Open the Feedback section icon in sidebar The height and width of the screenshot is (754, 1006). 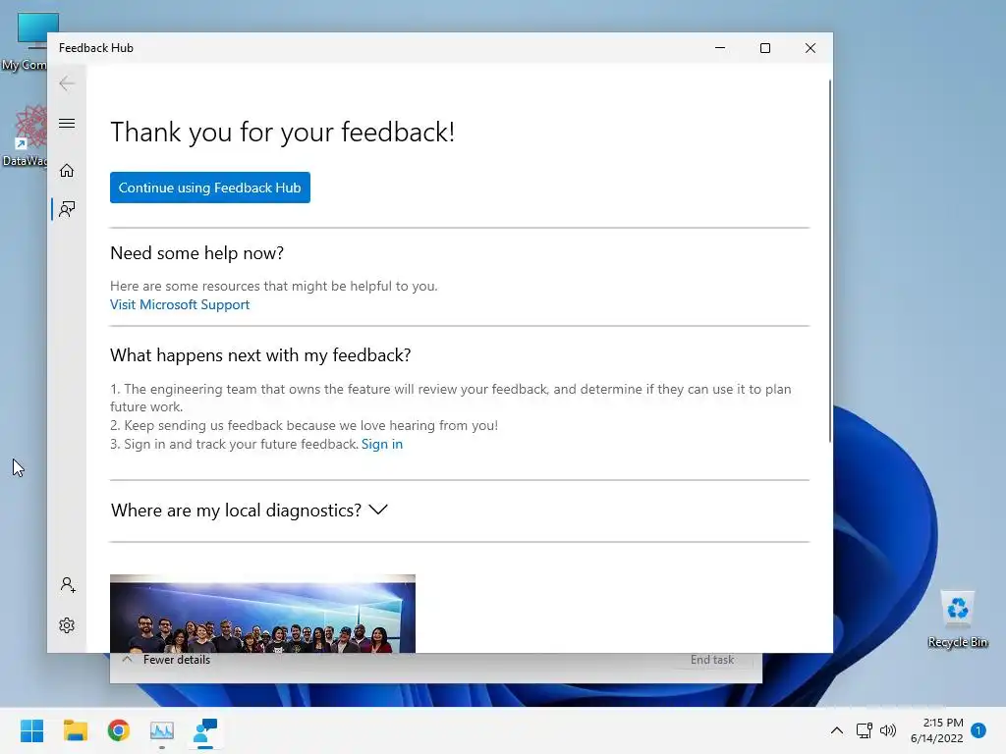click(67, 209)
